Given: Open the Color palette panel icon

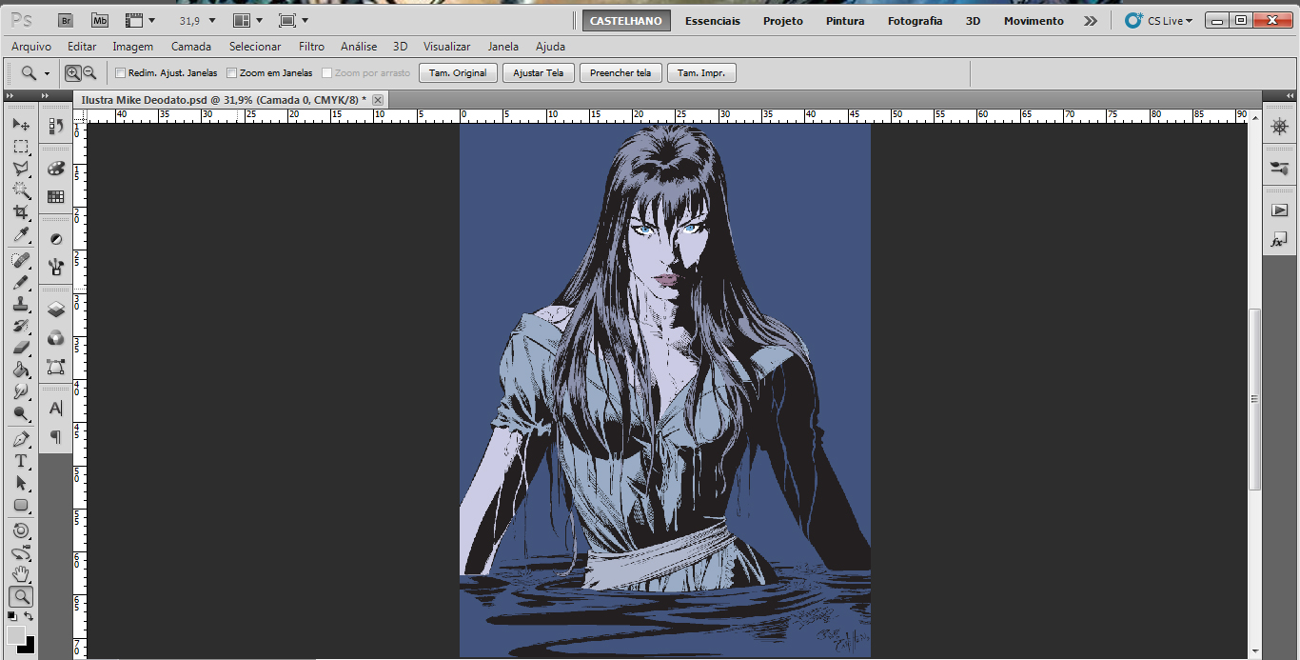Looking at the screenshot, I should (55, 169).
